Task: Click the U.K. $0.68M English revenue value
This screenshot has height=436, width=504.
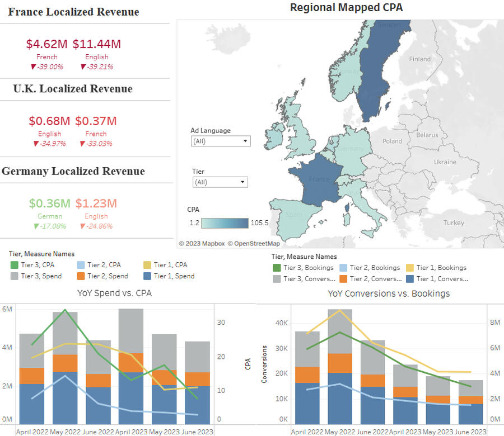Action: coord(49,121)
